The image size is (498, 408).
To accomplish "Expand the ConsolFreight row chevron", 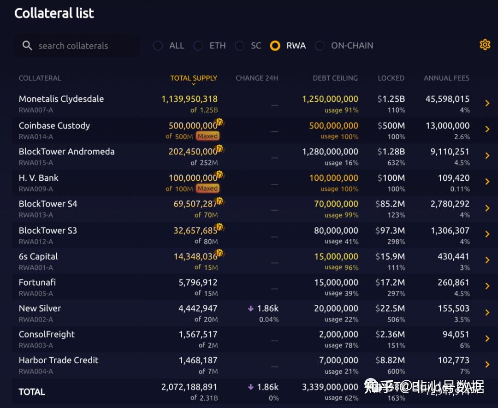I will [487, 338].
